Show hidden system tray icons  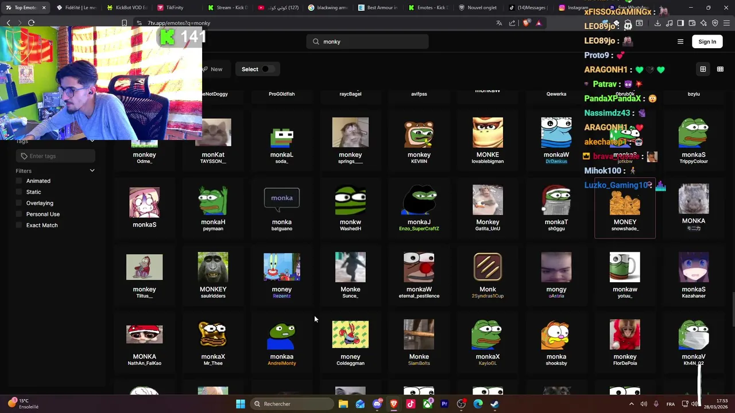coord(631,404)
